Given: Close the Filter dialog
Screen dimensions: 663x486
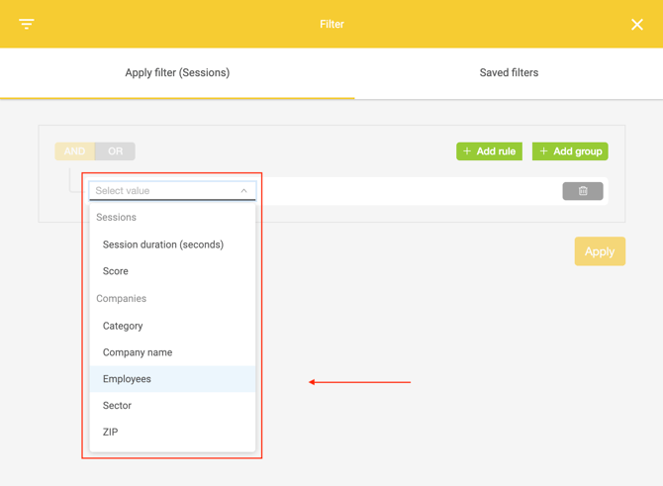Looking at the screenshot, I should coord(637,24).
